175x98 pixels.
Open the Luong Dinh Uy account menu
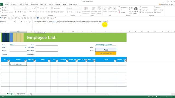[x=167, y=4]
